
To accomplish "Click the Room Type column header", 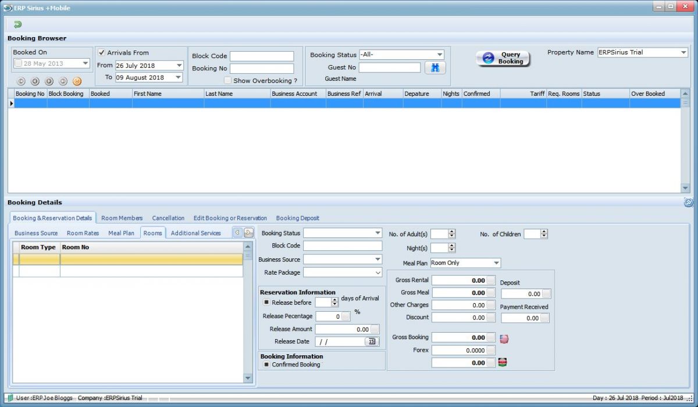I will (x=40, y=247).
